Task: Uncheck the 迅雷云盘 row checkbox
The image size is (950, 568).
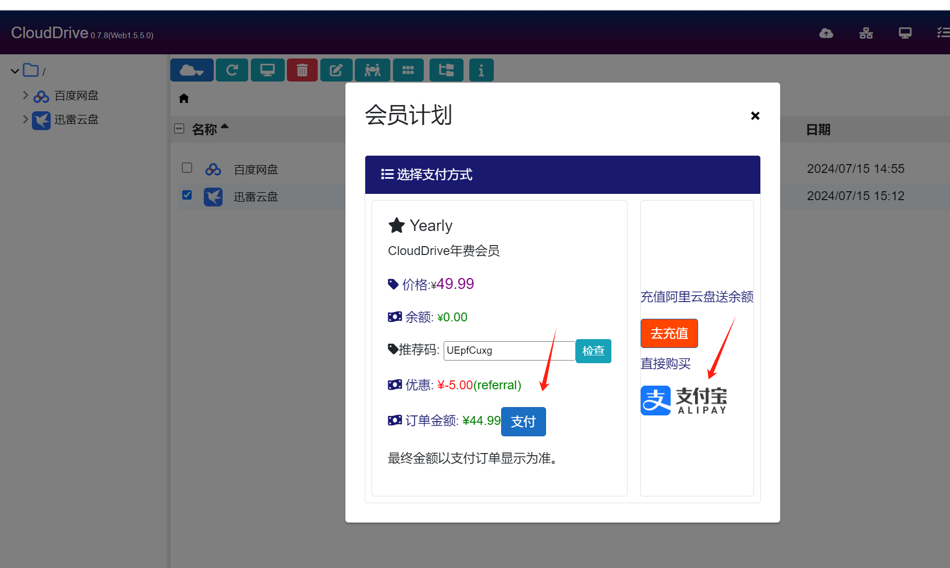Action: point(187,195)
